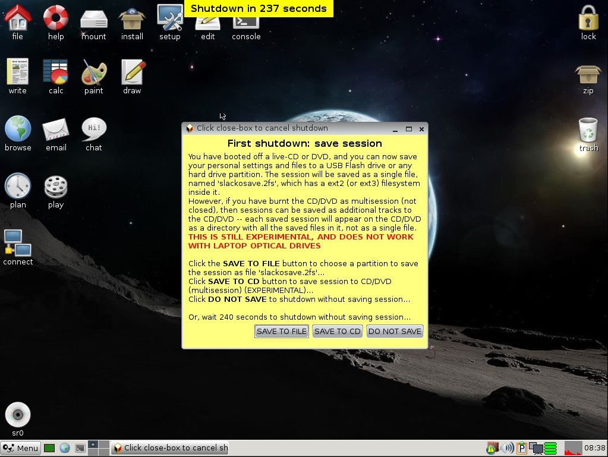Maximize the shutdown dialog window
The image size is (608, 457).
(409, 129)
